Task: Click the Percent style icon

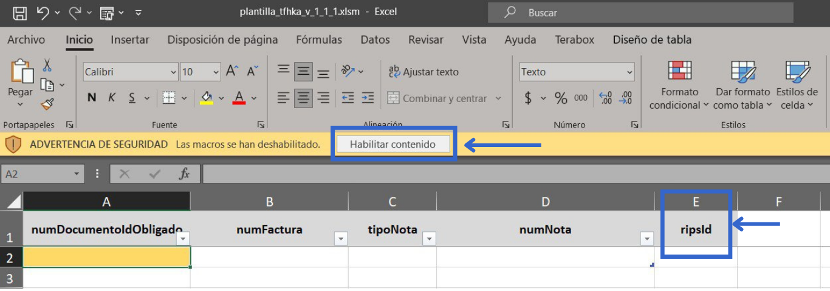Action: coord(560,98)
